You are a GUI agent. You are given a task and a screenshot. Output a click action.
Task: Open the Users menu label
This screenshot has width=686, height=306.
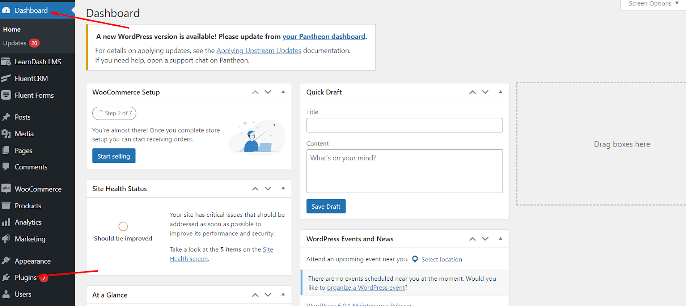click(x=23, y=294)
